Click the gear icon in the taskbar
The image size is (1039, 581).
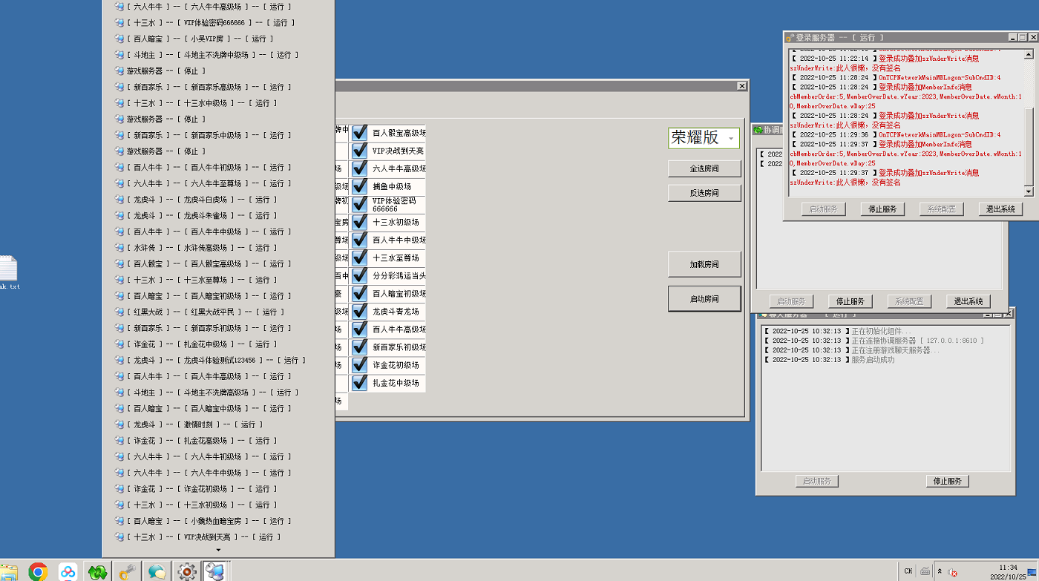tap(187, 571)
